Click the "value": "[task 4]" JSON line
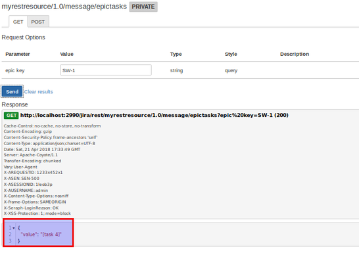359x264 pixels. point(41,234)
